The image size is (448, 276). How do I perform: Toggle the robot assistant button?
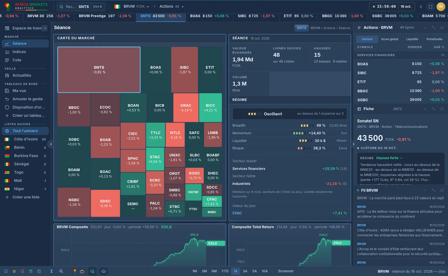[104, 271]
